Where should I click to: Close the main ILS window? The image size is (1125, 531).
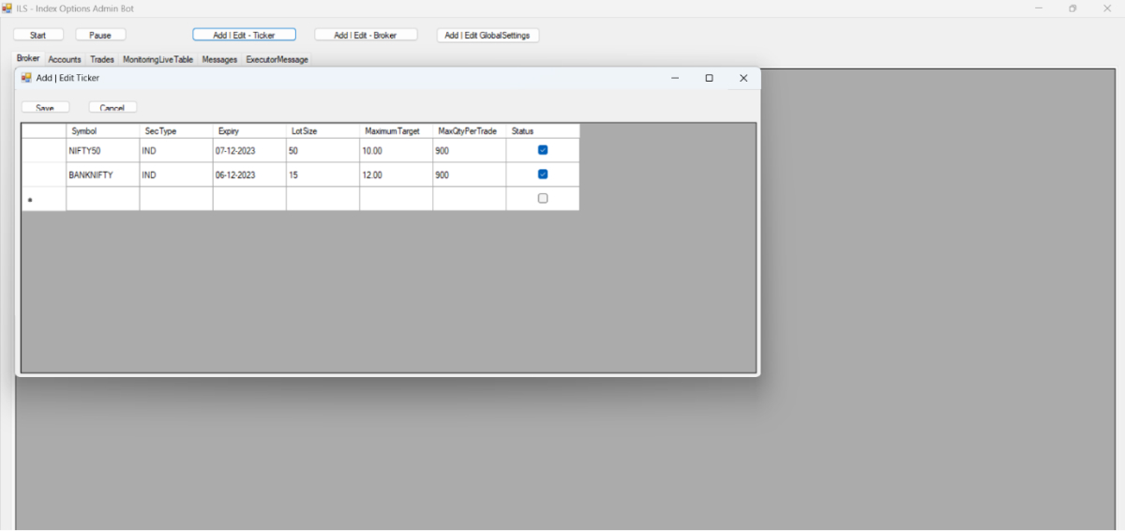[x=1107, y=8]
